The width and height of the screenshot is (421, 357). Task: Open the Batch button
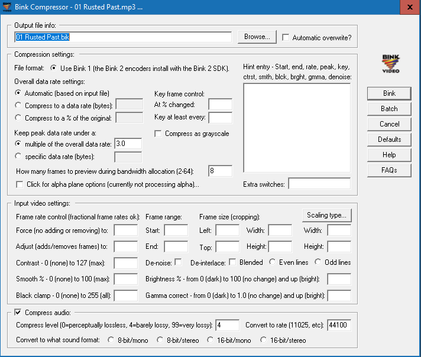click(x=389, y=109)
